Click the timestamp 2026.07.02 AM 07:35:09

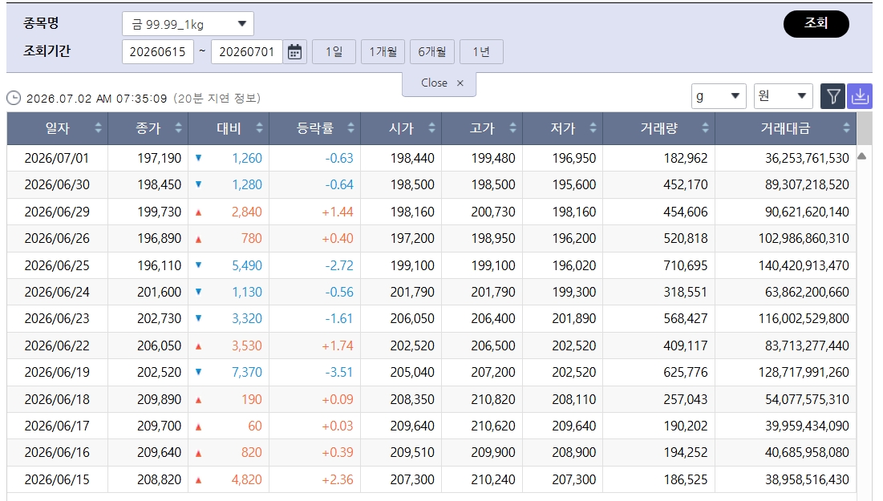click(x=97, y=99)
